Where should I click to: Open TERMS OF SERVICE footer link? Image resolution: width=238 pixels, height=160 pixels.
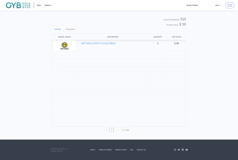click(105, 150)
